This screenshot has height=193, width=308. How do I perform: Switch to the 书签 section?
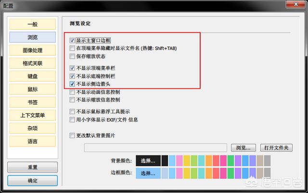coord(32,102)
